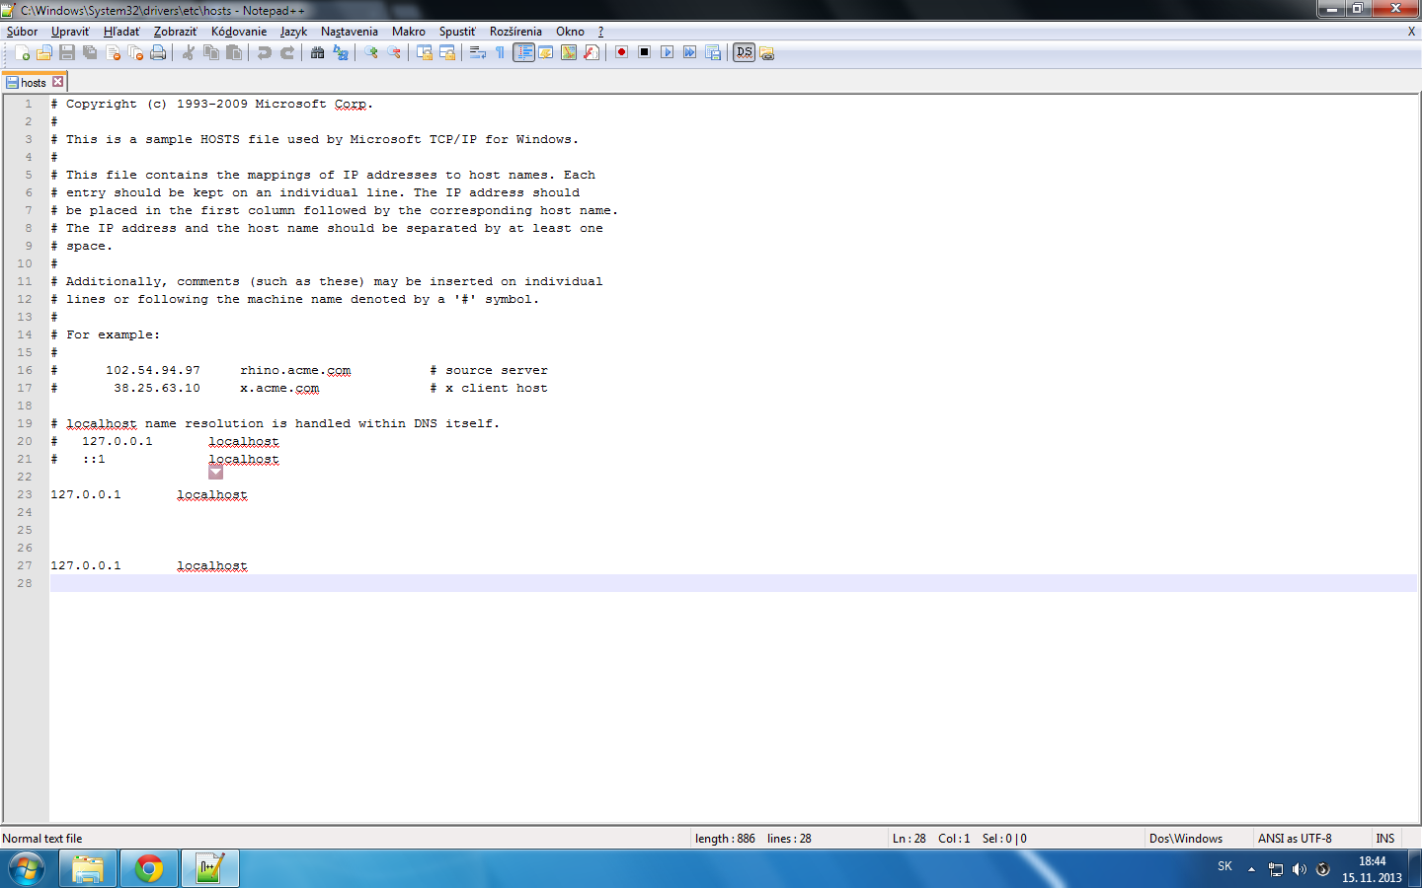Open the Rozšírenia menu
1422x888 pixels.
(x=515, y=32)
